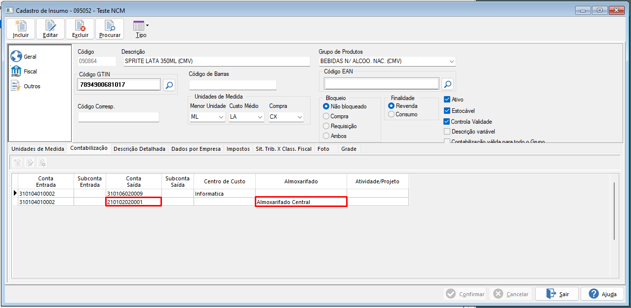631x308 pixels.
Task: Click the Código de Barras field
Action: click(x=233, y=85)
